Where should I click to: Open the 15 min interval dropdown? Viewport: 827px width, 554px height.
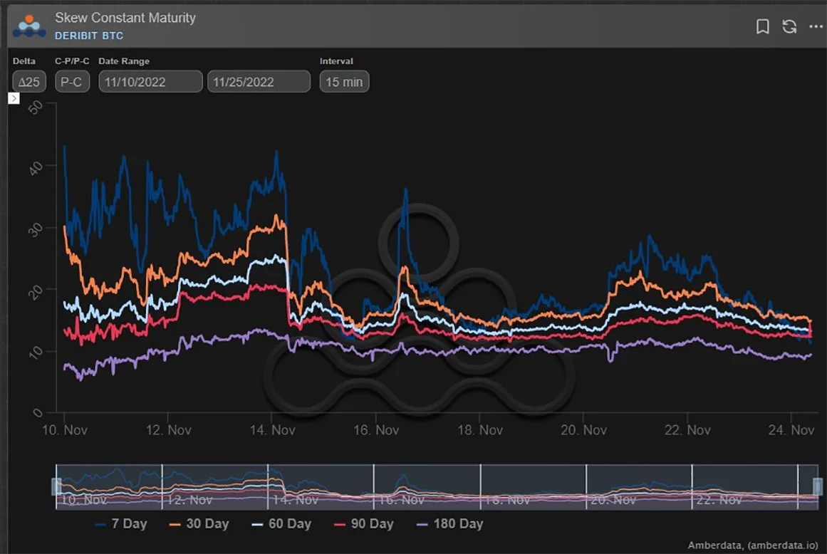click(345, 82)
